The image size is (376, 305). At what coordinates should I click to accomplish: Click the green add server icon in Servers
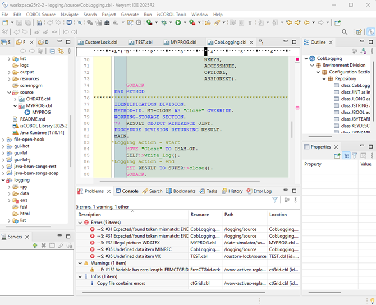click(35, 245)
